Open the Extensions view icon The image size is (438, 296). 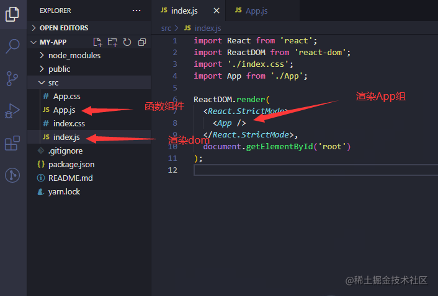click(x=12, y=143)
